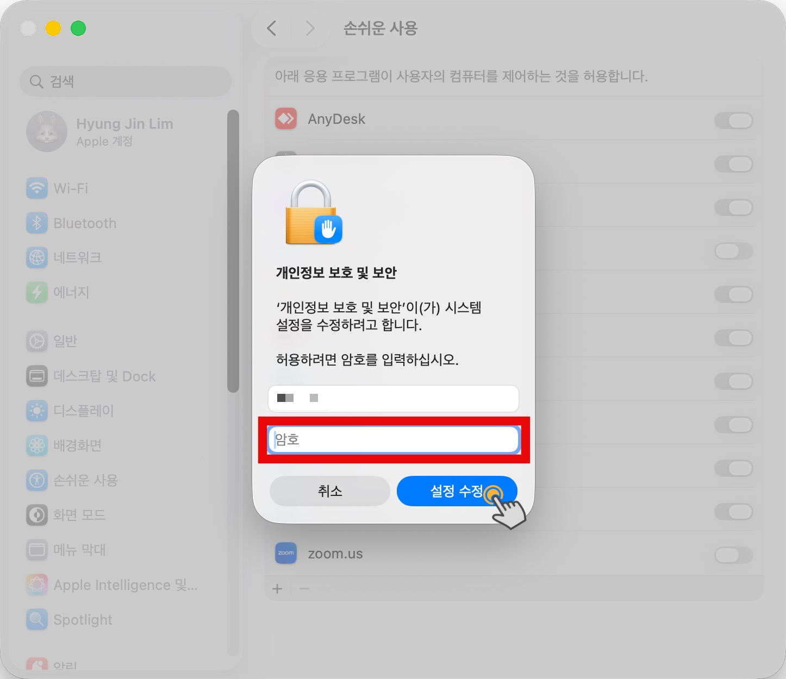Screen dimensions: 786x679
Task: Click the 설정 수정 button
Action: [x=457, y=491]
